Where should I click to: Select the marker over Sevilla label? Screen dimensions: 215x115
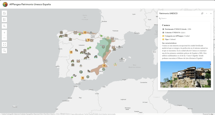[74, 75]
